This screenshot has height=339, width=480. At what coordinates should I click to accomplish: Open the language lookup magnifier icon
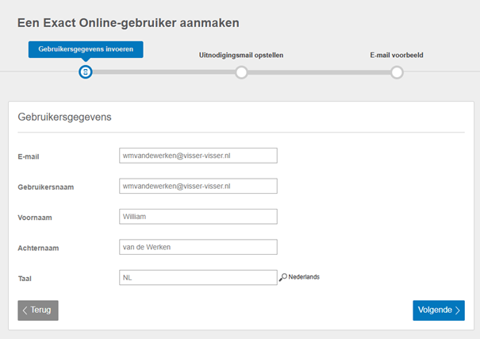(x=283, y=277)
